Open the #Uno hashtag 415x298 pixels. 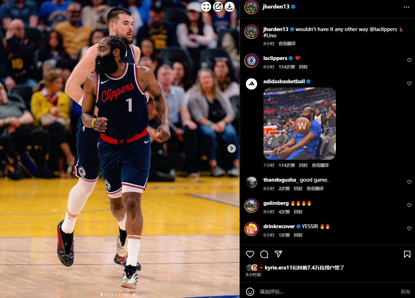(x=270, y=36)
